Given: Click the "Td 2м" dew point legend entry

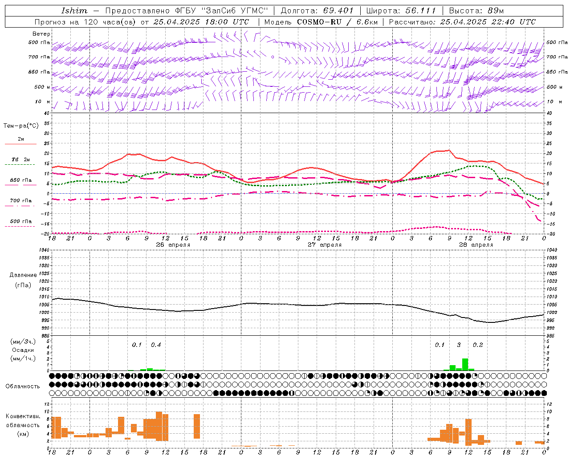Looking at the screenshot, I should 21,159.
